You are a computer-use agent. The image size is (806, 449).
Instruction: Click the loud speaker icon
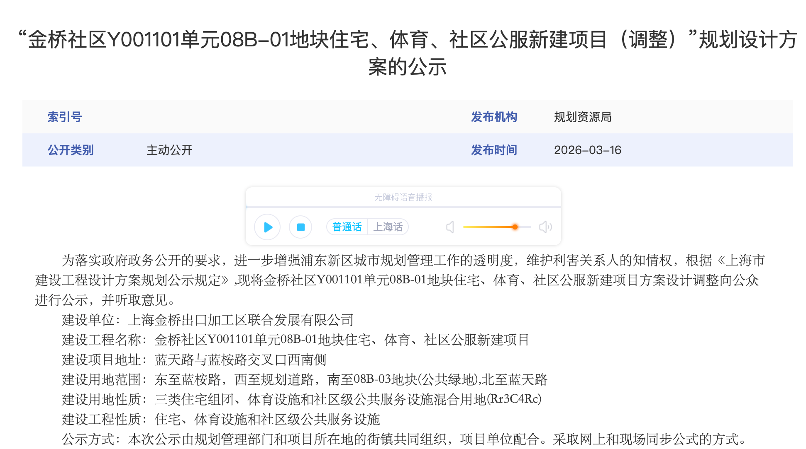coord(545,227)
